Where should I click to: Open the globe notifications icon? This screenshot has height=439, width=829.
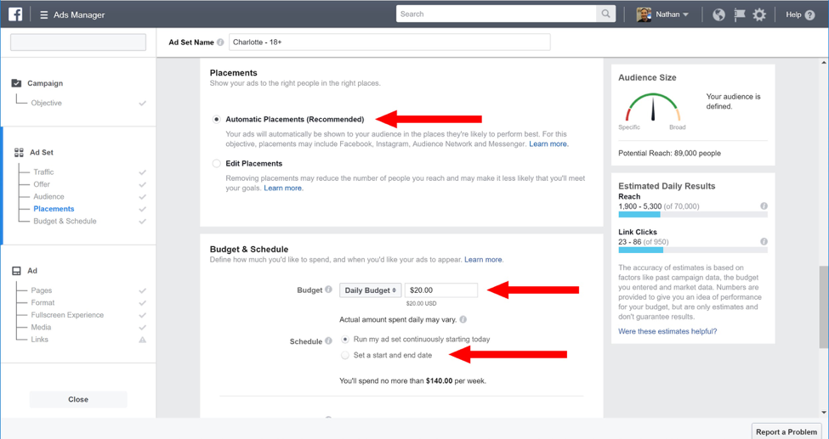718,14
